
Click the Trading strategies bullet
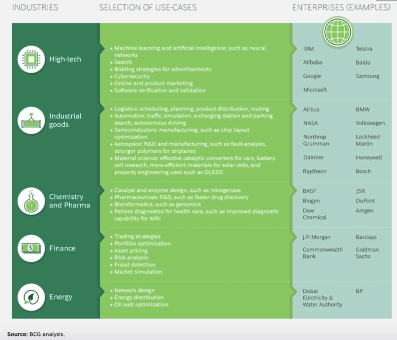coord(135,236)
